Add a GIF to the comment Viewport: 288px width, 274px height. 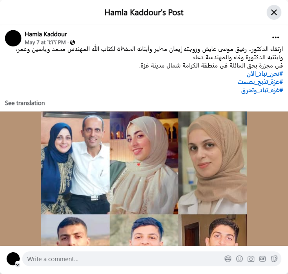pos(262,259)
